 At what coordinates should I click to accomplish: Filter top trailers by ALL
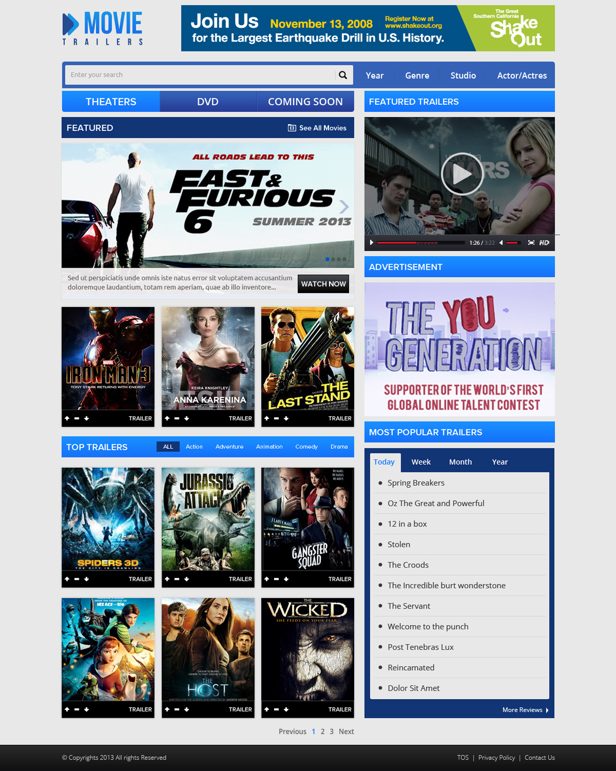click(168, 447)
